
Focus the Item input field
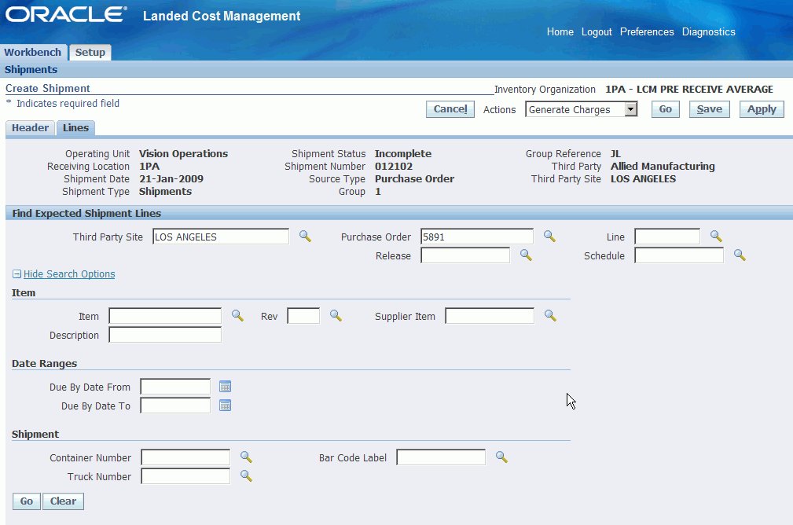coord(165,316)
